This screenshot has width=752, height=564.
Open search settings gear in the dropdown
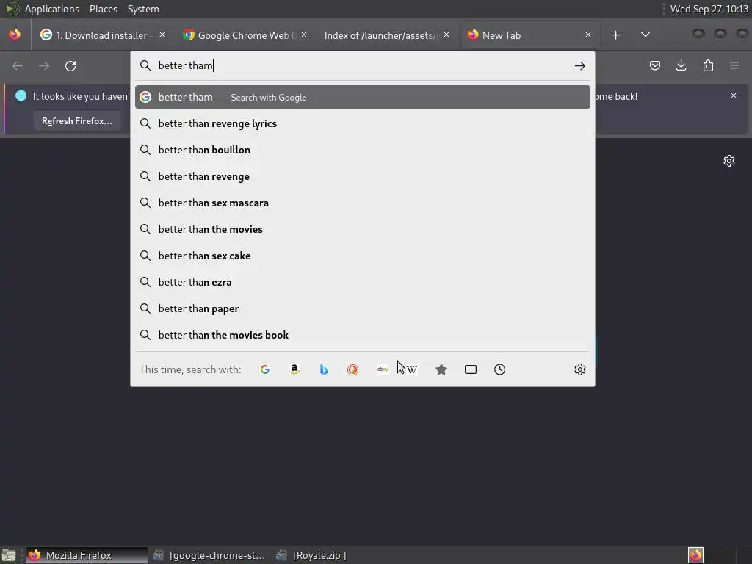tap(580, 369)
